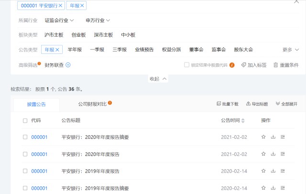
Task: Star the 2020年年度报告摘要 announcement
Action: 263,137
